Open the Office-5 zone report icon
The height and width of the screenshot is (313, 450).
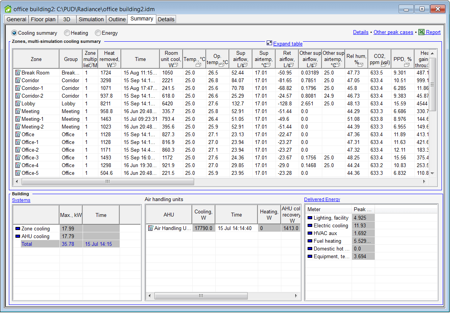point(17,173)
